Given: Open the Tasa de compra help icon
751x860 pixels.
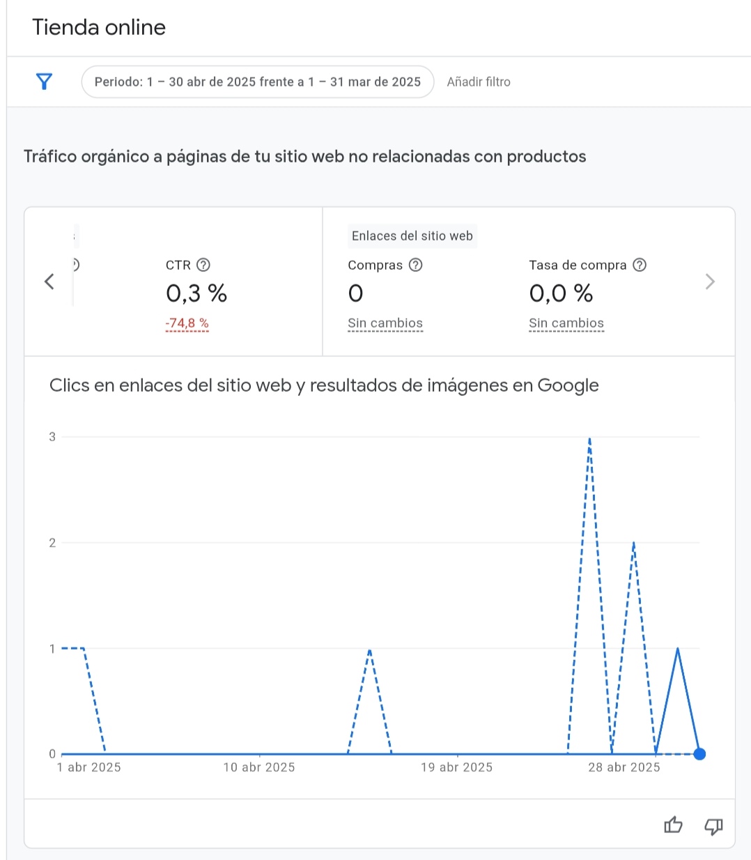Looking at the screenshot, I should click(640, 265).
